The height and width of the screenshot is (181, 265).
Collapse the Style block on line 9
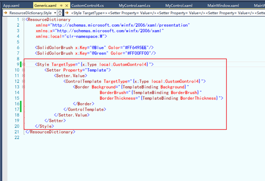23,64
